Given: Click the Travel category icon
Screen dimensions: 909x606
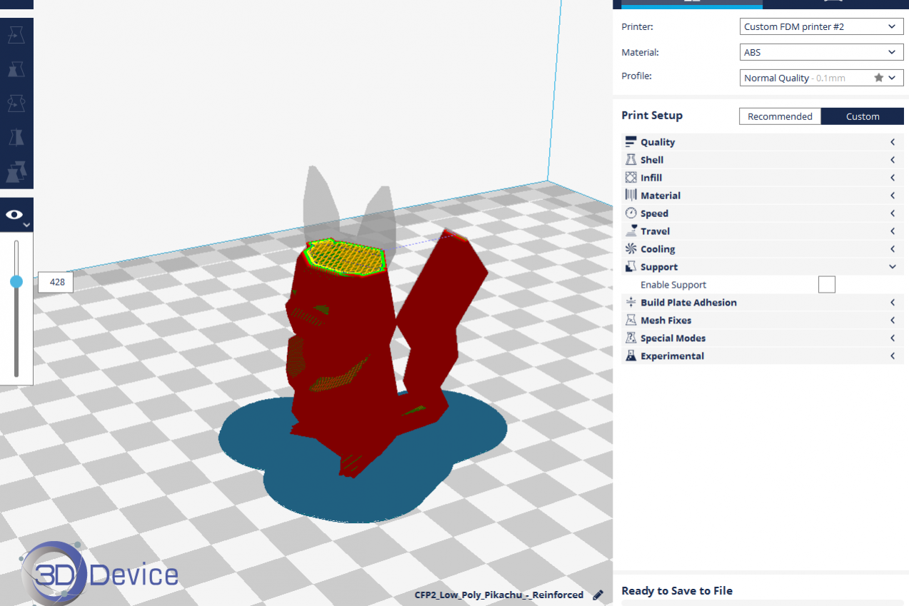Looking at the screenshot, I should click(631, 231).
